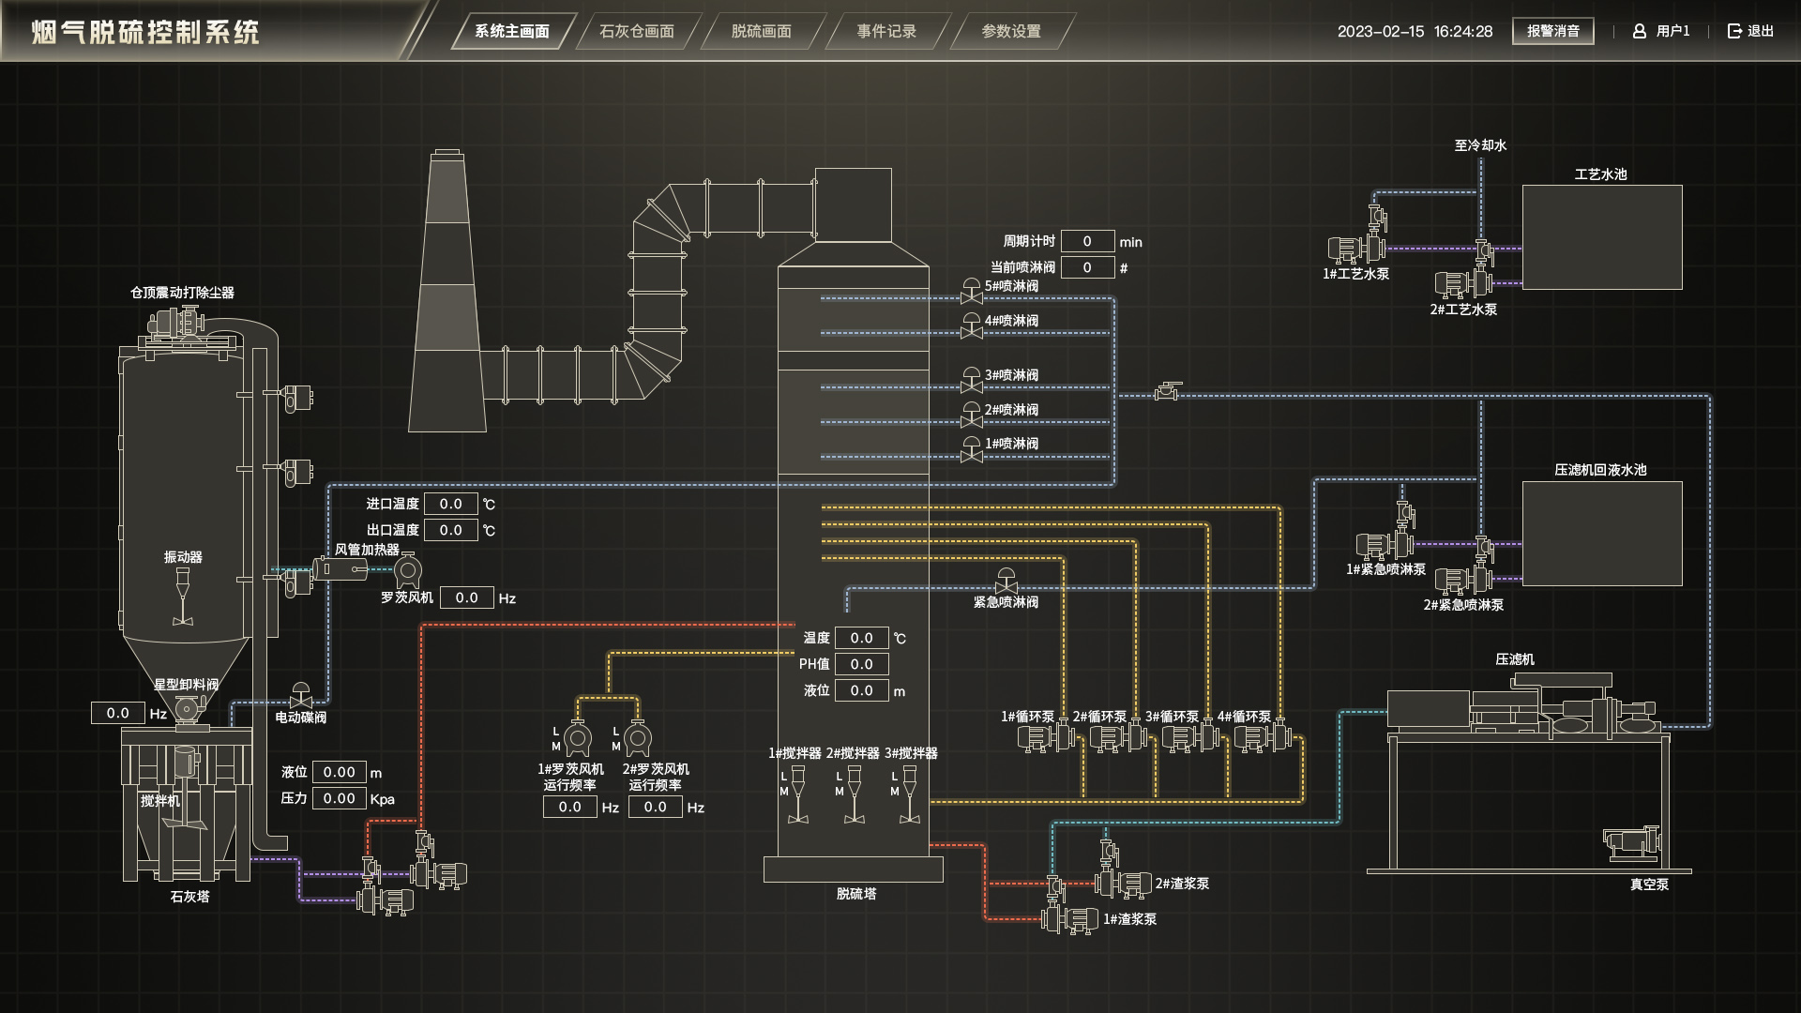Click the user account icon

pos(1640,31)
